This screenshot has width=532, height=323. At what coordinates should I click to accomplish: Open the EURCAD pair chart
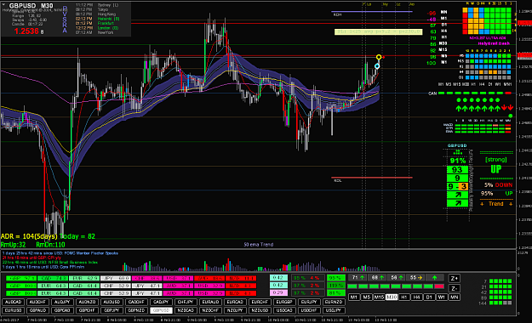[x=235, y=302]
